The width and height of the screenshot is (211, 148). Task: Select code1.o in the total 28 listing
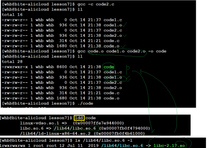click(x=113, y=77)
